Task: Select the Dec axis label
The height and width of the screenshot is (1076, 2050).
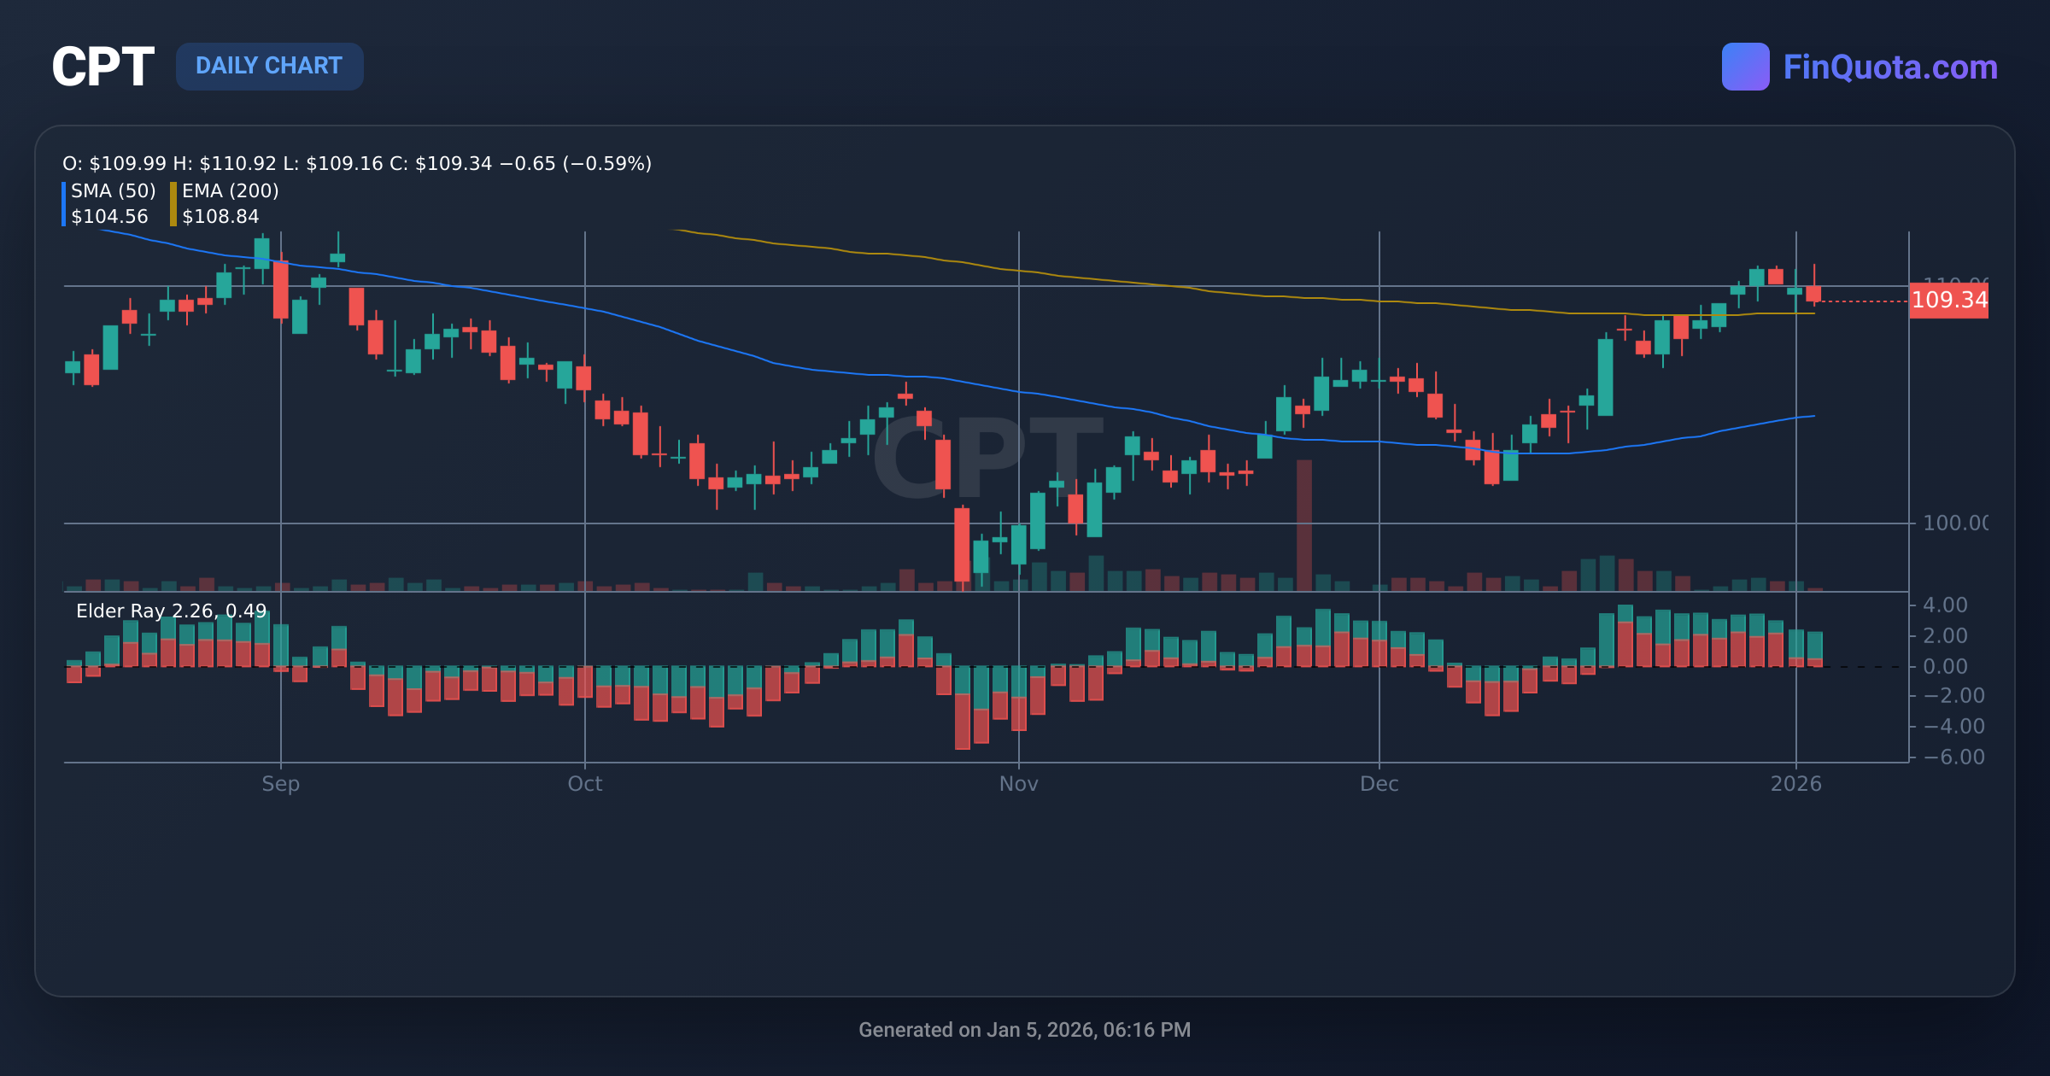Action: pos(1380,784)
